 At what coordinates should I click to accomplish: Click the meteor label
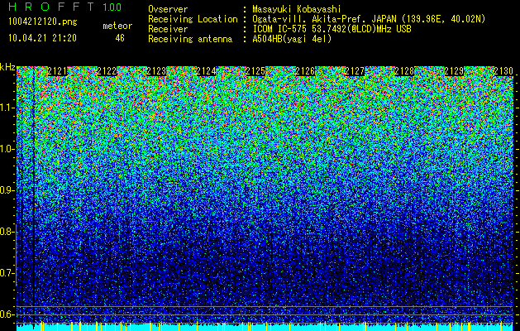117,26
